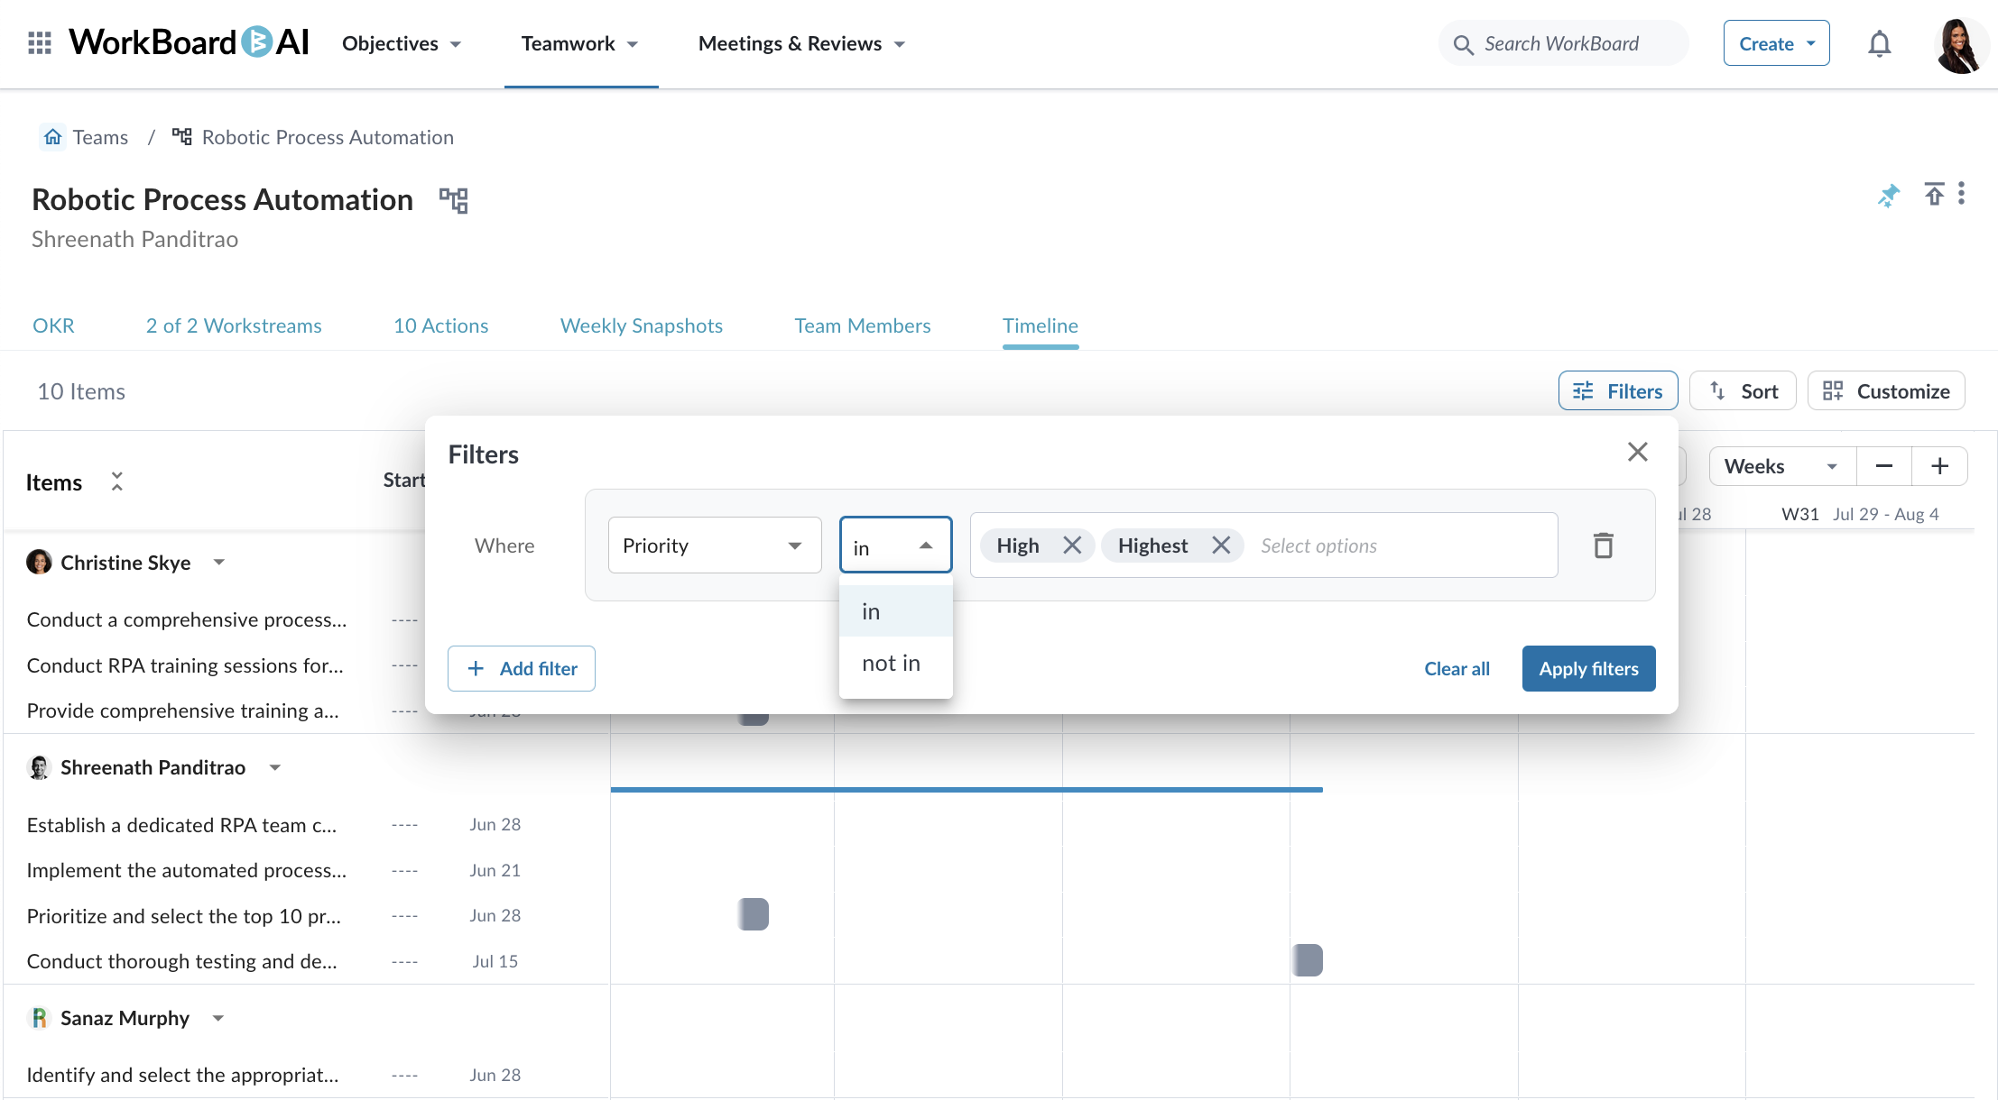Open the Create dropdown button
The image size is (1998, 1100).
click(1776, 43)
